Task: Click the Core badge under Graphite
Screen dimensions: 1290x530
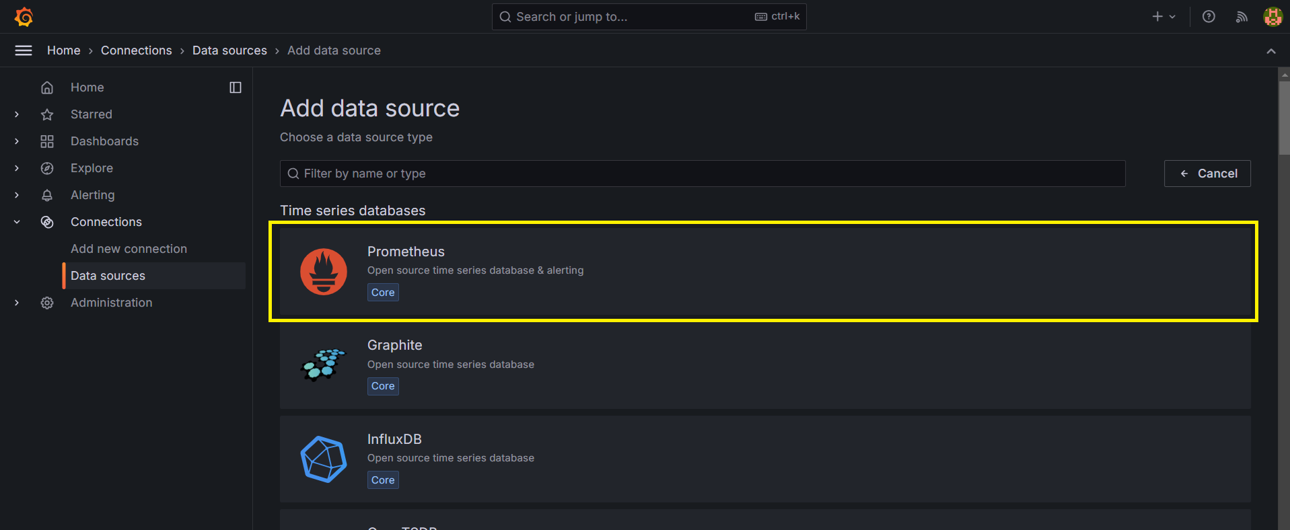Action: (383, 386)
